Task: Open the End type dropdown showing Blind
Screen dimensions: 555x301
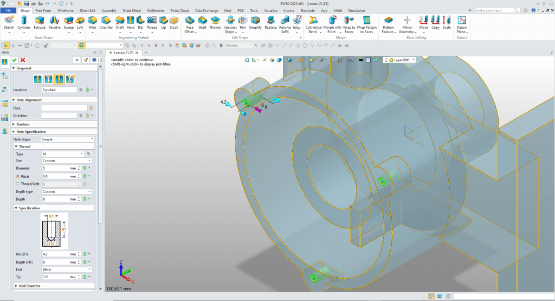Action: [x=68, y=269]
